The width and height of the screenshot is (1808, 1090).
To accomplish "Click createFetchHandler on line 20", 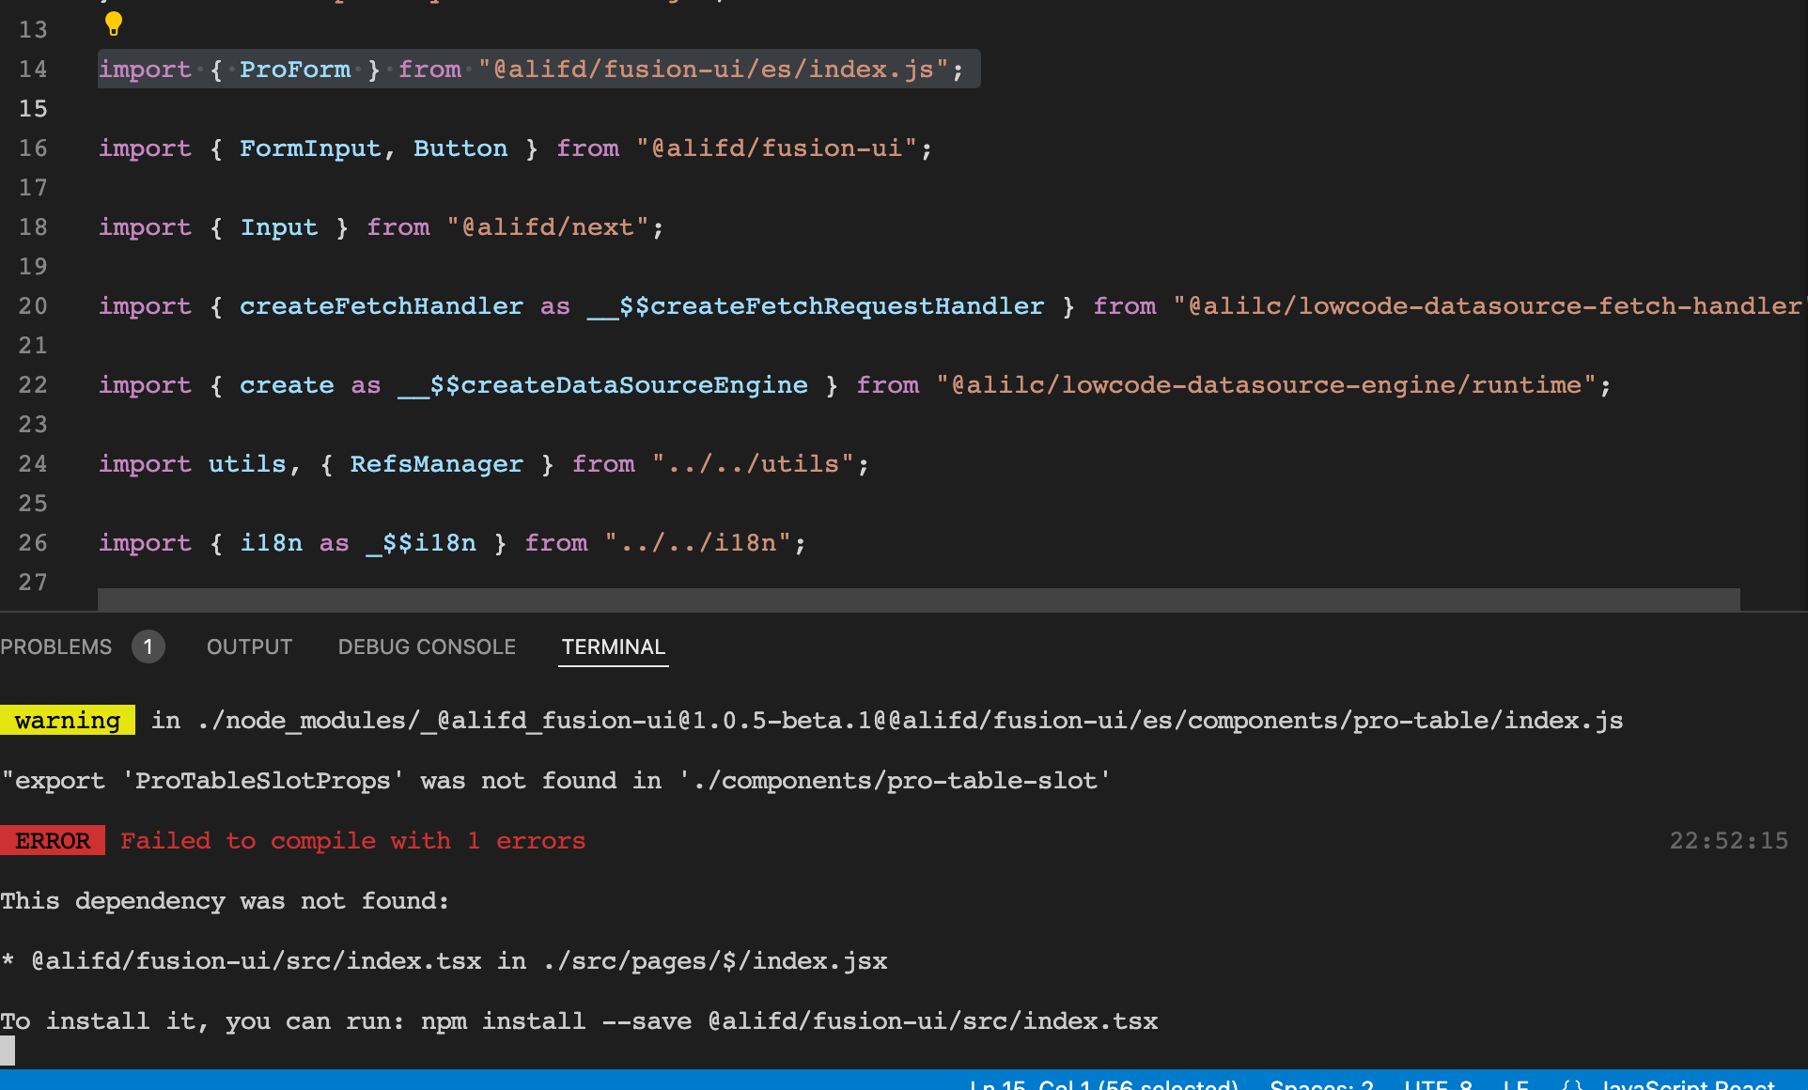I will (x=382, y=306).
